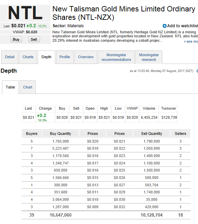Click the Sellers column header
Image resolution: width=198 pixels, height=224 pixels.
click(x=180, y=134)
